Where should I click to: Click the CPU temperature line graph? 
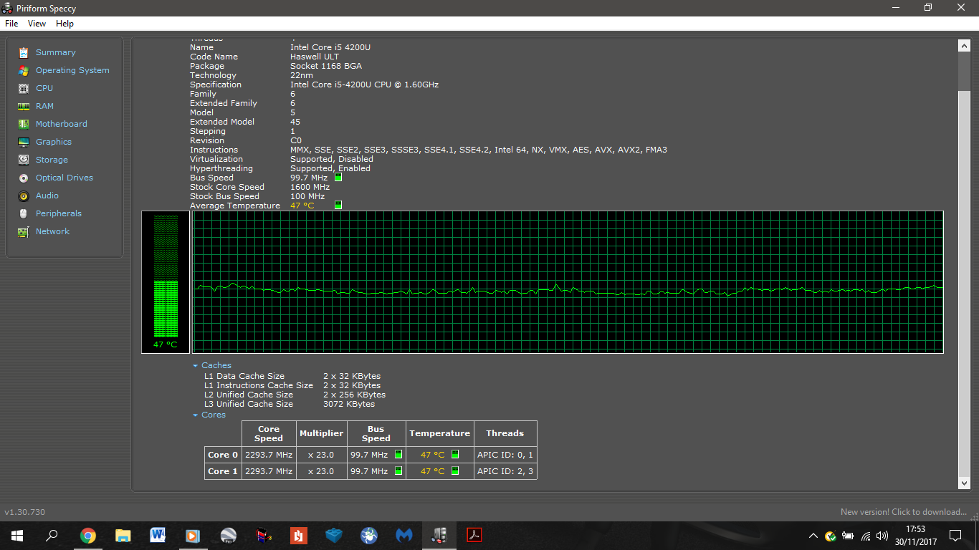pos(568,281)
